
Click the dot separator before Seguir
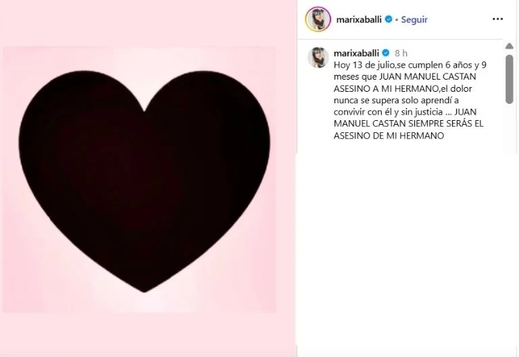(397, 20)
